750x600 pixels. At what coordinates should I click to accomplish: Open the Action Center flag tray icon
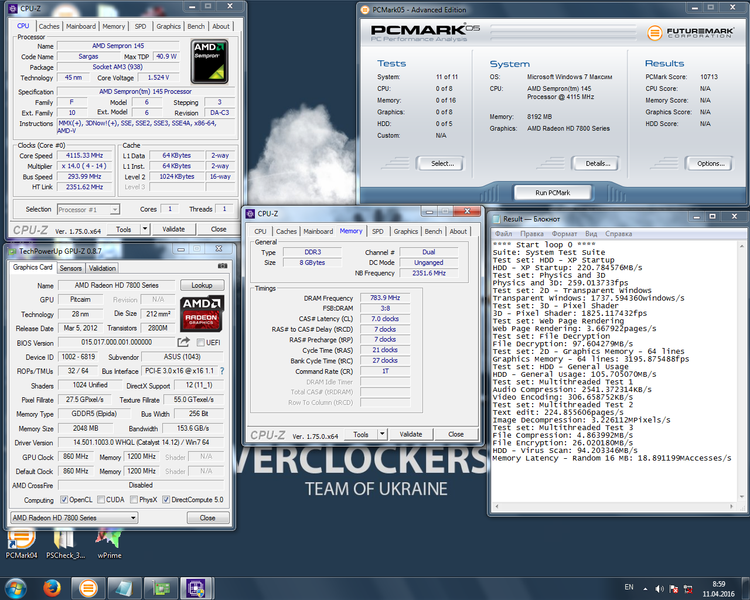(674, 588)
